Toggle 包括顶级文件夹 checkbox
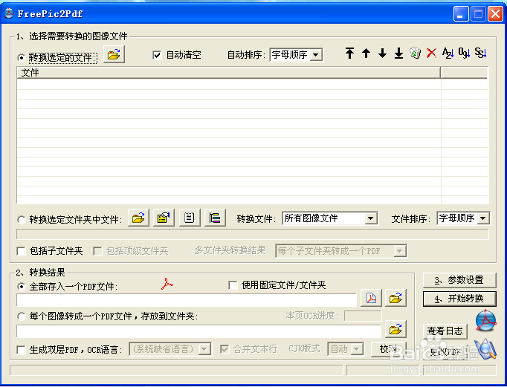 (x=97, y=251)
